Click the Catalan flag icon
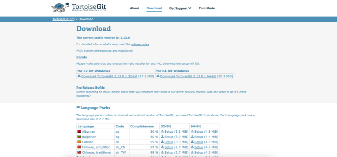The image size is (337, 157). pos(79,142)
